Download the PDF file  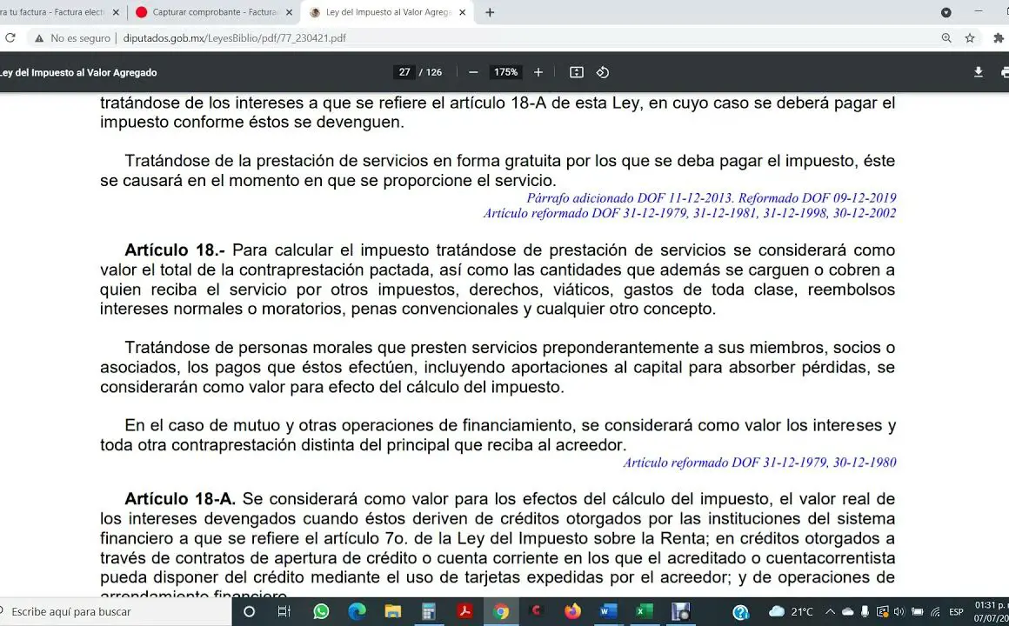pyautogui.click(x=979, y=72)
